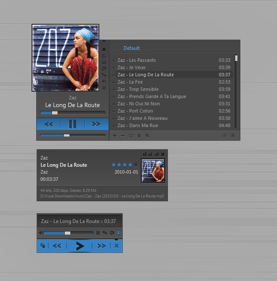The width and height of the screenshot is (277, 281).
Task: Click date 2010-01-01 in the info popup
Action: pyautogui.click(x=127, y=172)
